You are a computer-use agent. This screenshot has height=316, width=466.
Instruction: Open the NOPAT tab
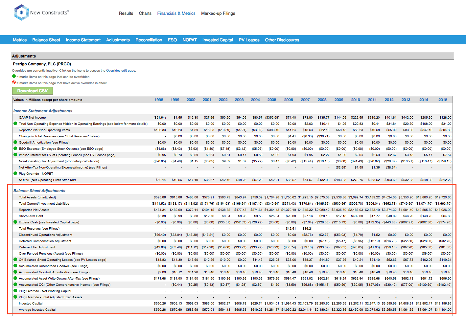pyautogui.click(x=190, y=40)
